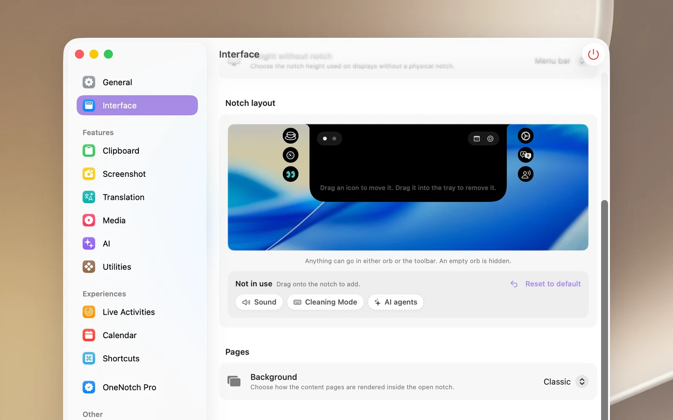Open Utilities in the sidebar
Viewport: 673px width, 420px height.
point(137,267)
